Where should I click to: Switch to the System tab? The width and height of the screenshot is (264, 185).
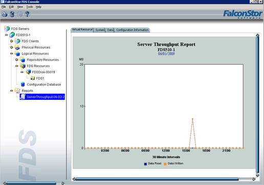[x=100, y=30]
